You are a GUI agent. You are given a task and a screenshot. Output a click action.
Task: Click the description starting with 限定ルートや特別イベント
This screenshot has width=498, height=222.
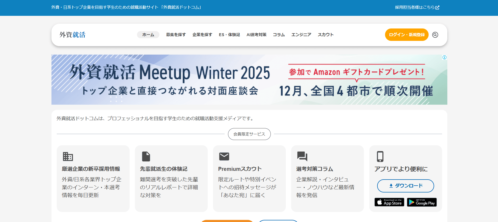tap(247, 187)
